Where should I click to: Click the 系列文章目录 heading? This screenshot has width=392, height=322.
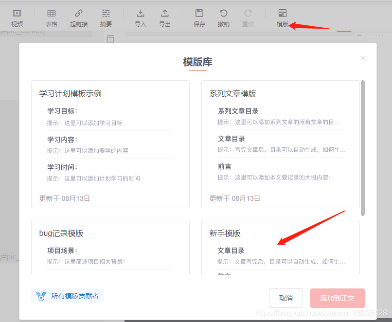pyautogui.click(x=238, y=111)
